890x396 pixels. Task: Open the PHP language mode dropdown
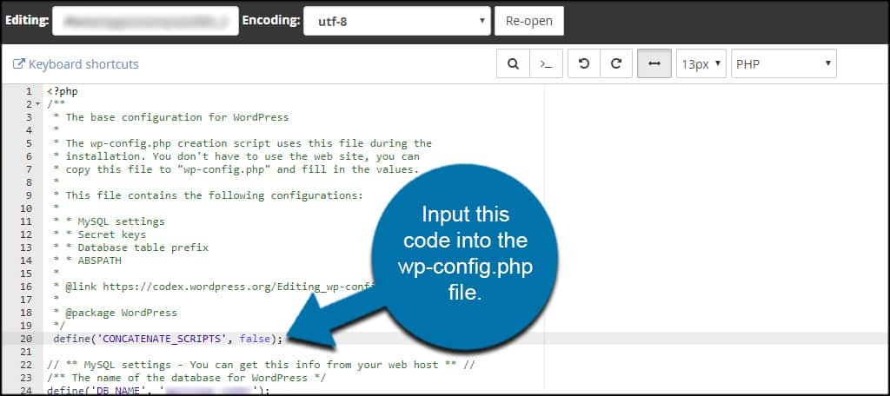point(784,63)
